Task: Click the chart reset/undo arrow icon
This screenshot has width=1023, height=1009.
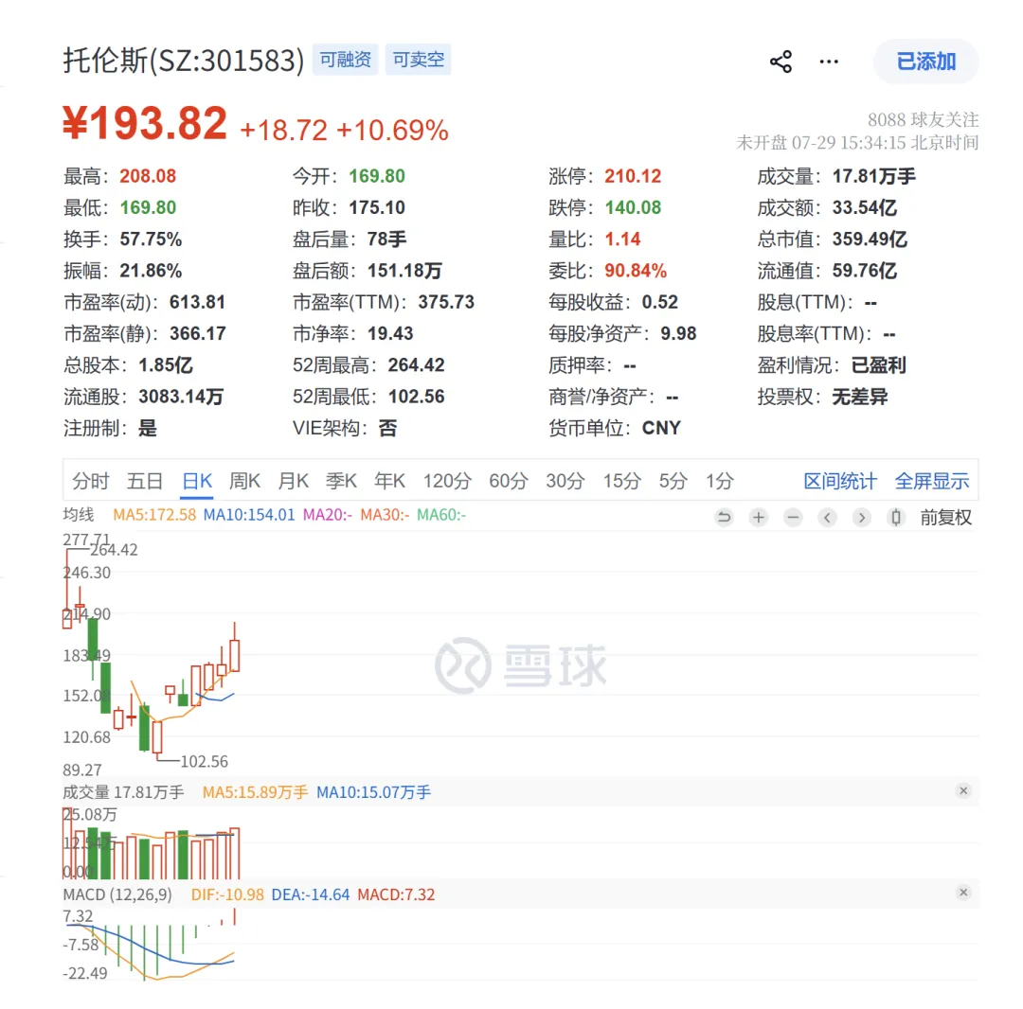Action: 724,518
